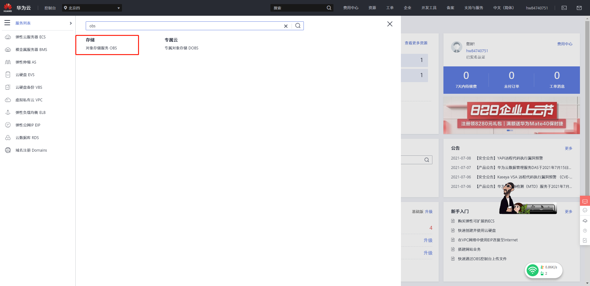Open 购买弹性可扩展的ECS guide

(x=476, y=221)
